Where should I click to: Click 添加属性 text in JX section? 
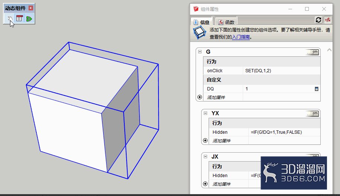221,184
